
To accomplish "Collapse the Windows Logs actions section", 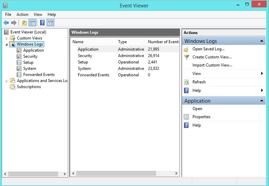I will click(262, 41).
